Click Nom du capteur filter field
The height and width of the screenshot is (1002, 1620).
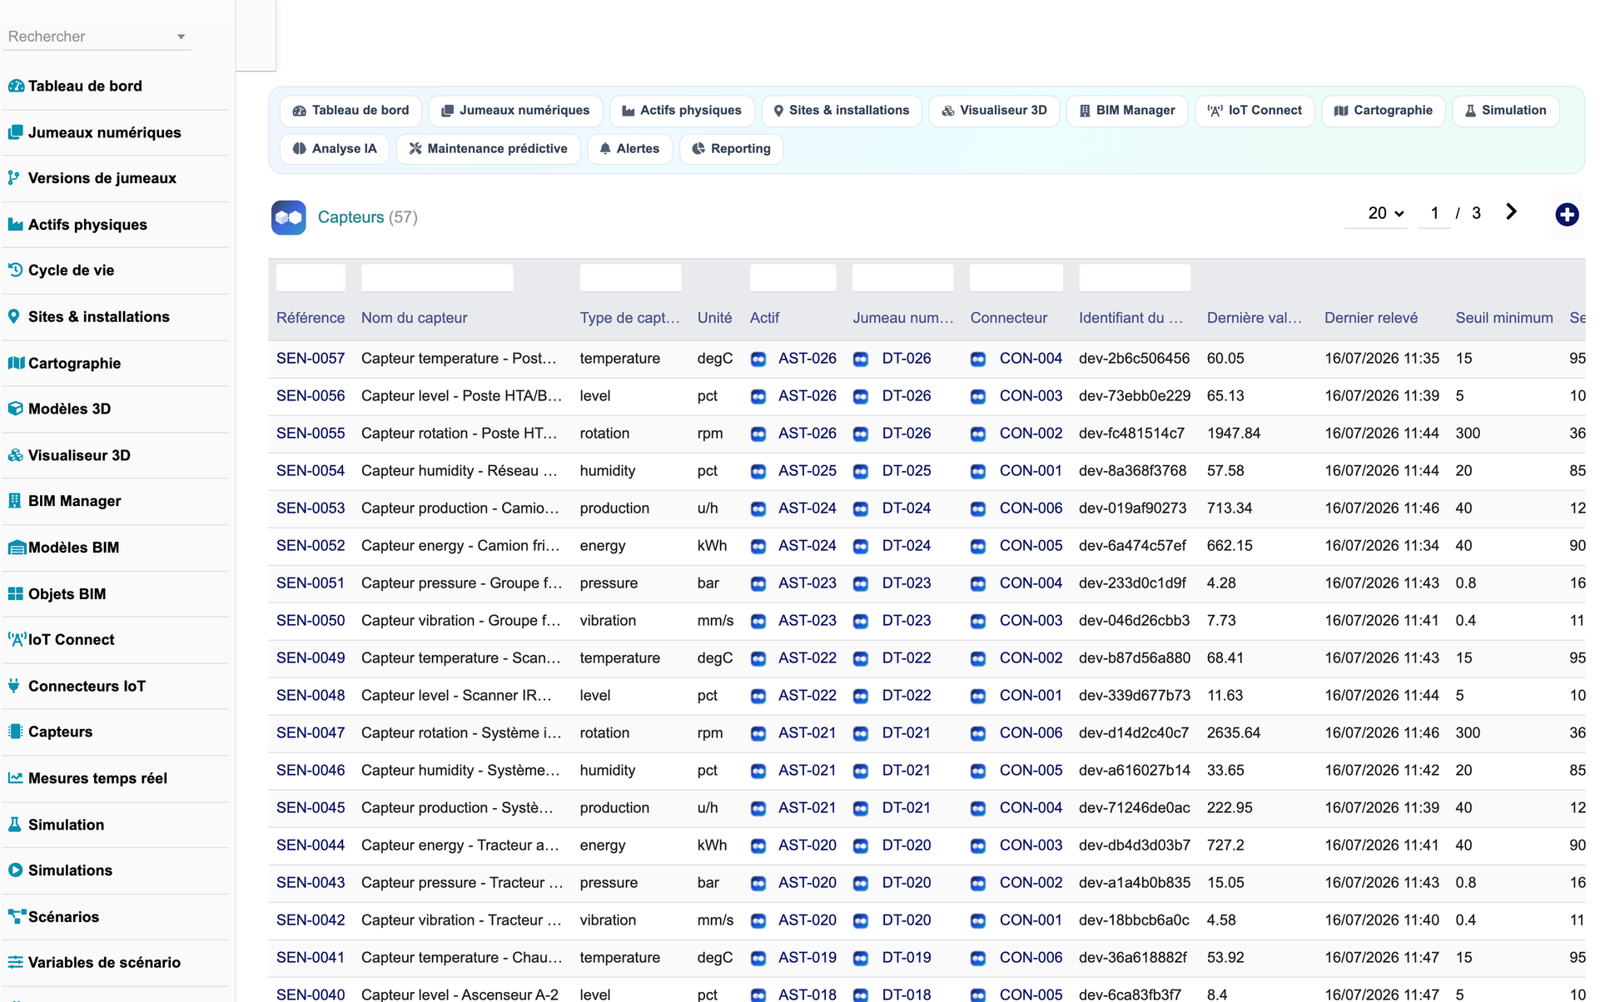(437, 278)
